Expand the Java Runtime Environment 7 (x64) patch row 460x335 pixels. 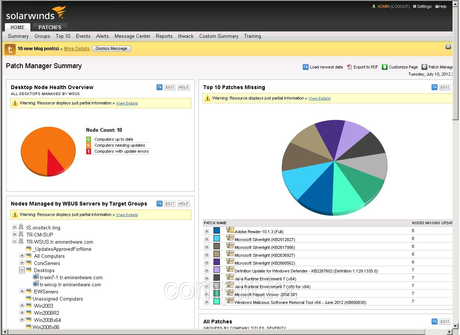206,278
